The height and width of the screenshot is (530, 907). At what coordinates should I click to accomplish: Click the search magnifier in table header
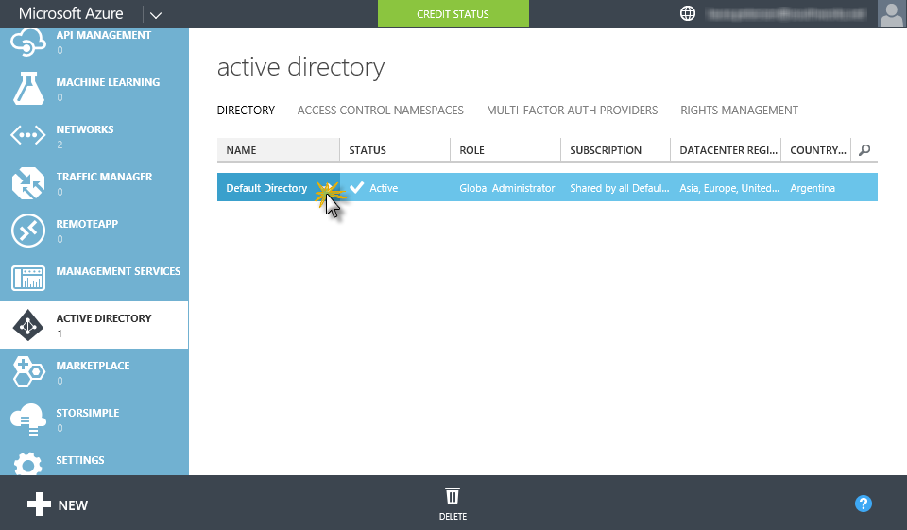(864, 150)
